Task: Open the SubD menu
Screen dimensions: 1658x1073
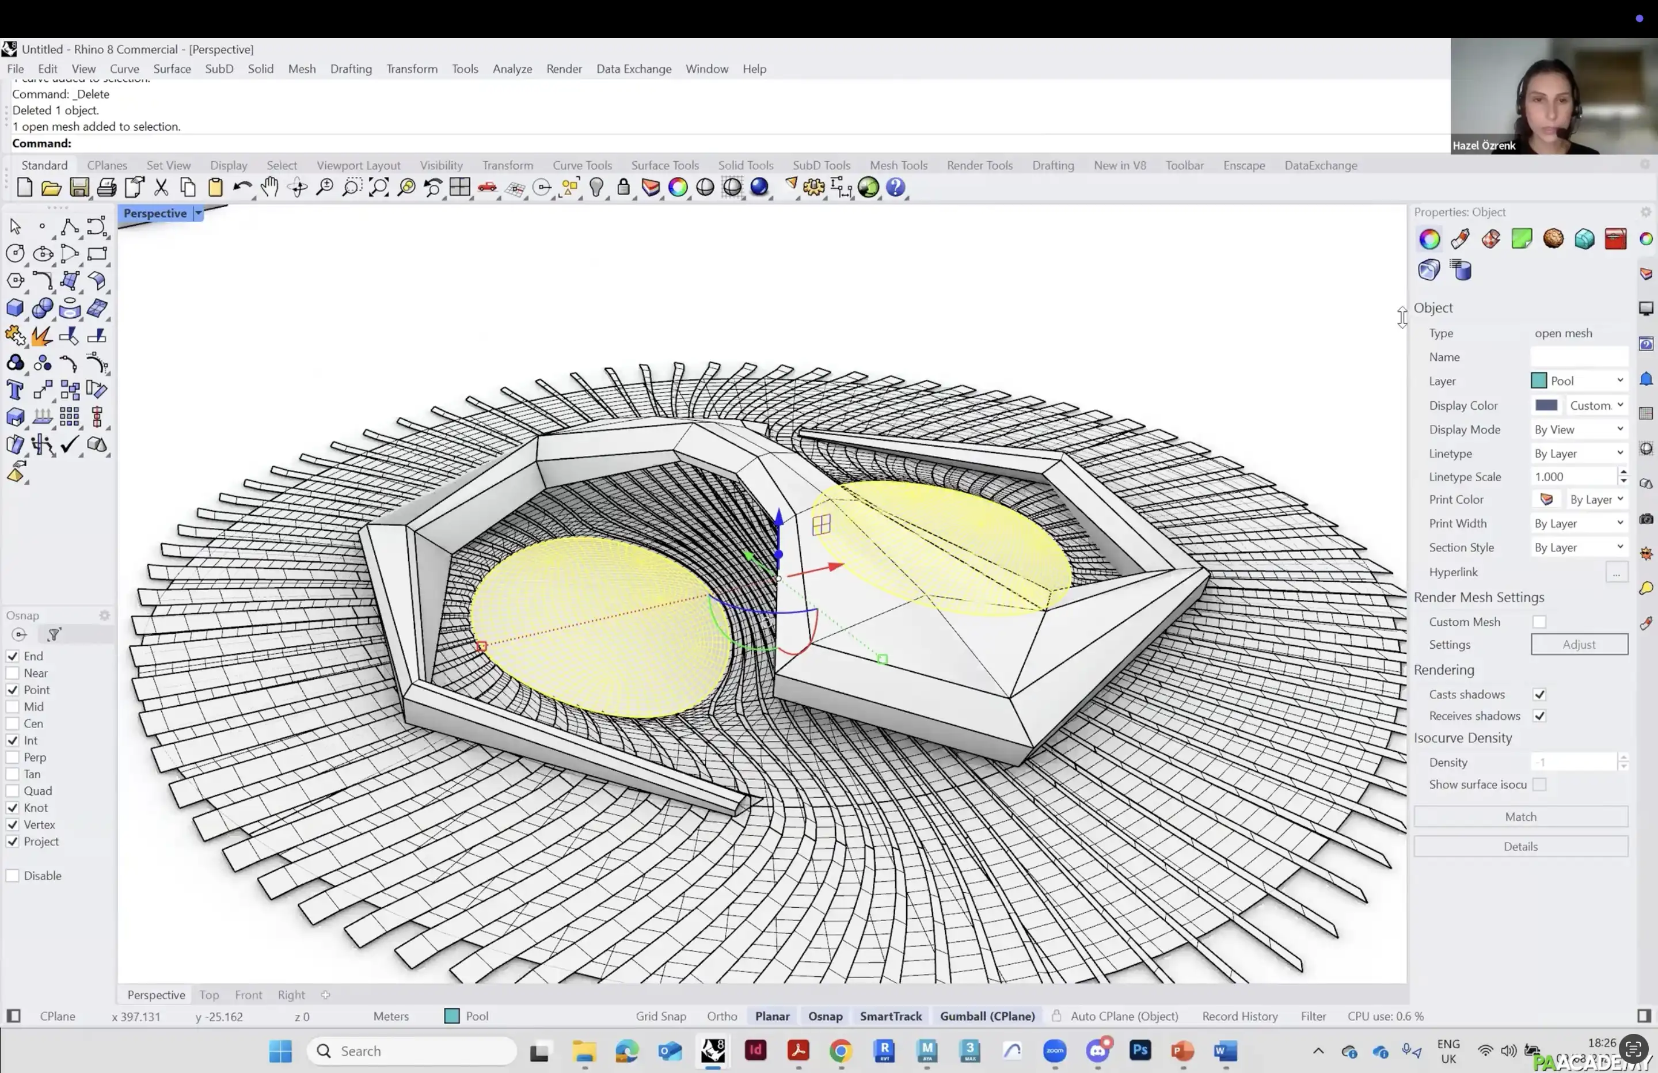Action: 219,69
